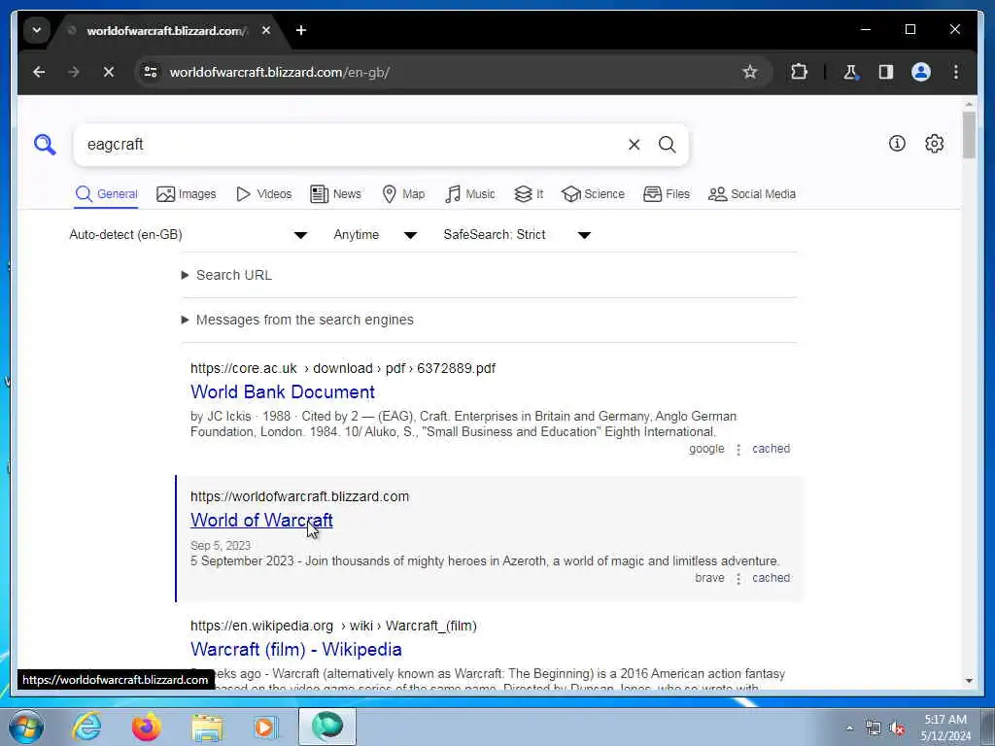Click the https://worldofwarcraft.blizzard.com result URL
Viewport: 995px width, 746px height.
(x=299, y=496)
